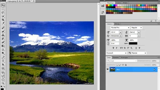Select the Zoom tool in toolbox

[3, 83]
